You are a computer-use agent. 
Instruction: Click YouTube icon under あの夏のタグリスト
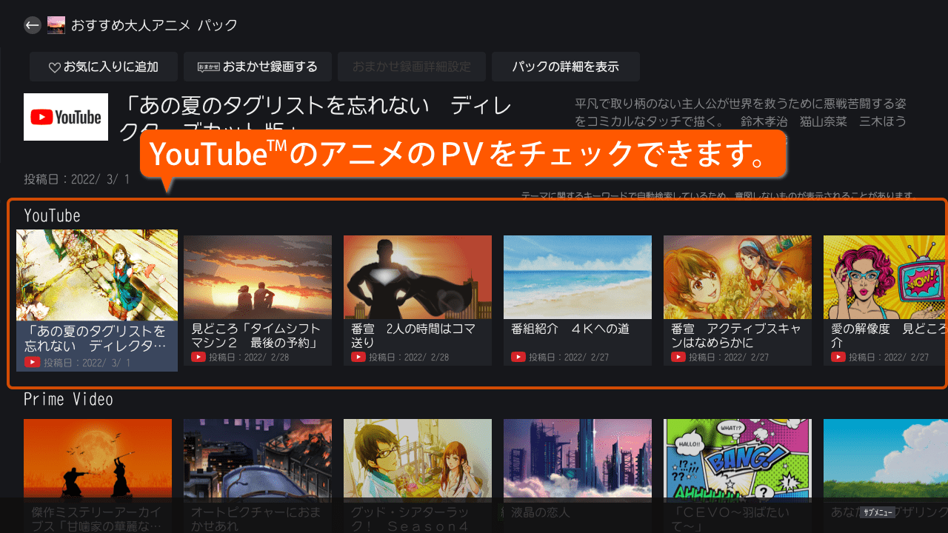[x=33, y=363]
